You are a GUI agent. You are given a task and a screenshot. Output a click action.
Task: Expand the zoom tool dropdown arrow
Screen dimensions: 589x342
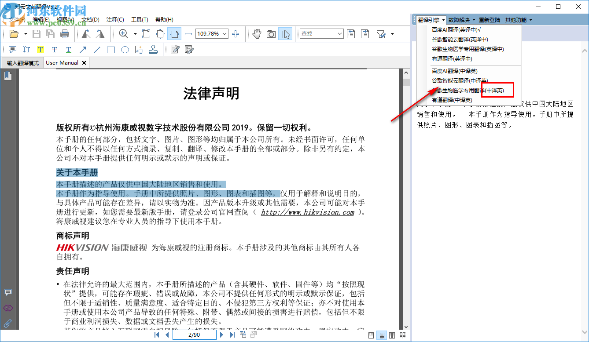point(135,34)
